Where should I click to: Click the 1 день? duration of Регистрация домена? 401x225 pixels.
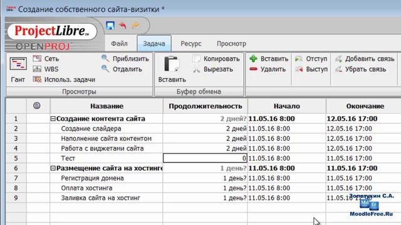234,178
